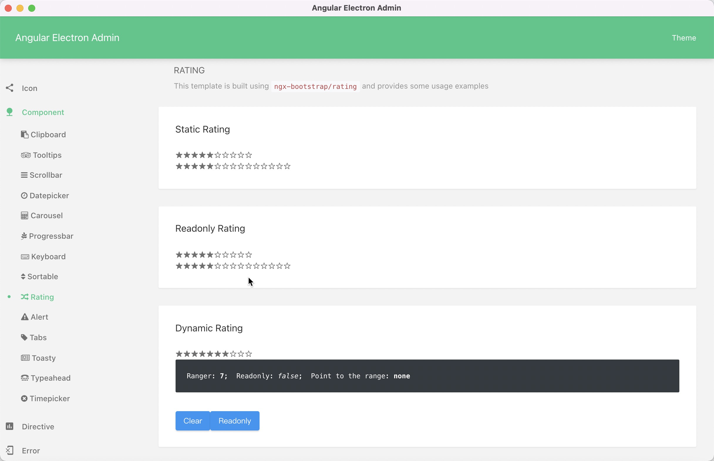Go to the Sortable page
Viewport: 714px width, 461px height.
43,277
